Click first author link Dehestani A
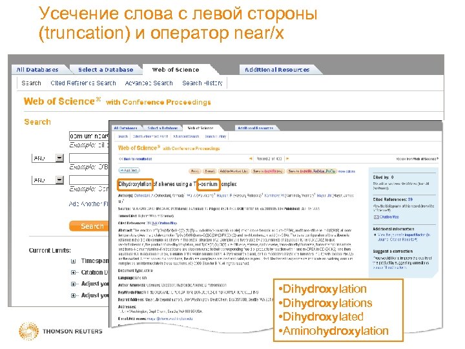This screenshot has height=349, width=465. tap(143, 196)
